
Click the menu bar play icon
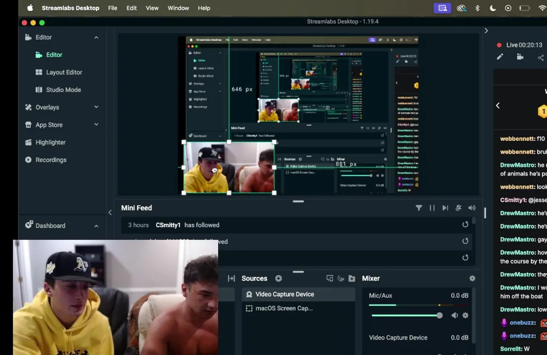pos(508,8)
